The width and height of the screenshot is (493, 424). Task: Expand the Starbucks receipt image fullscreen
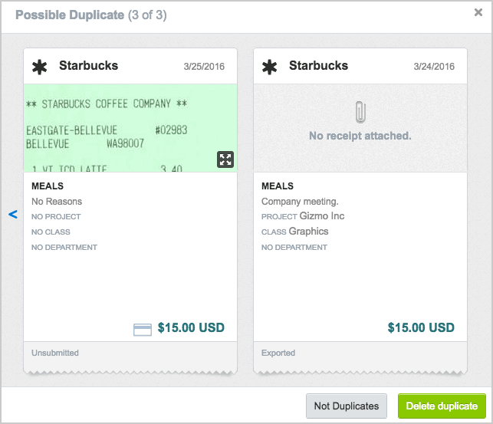click(225, 159)
